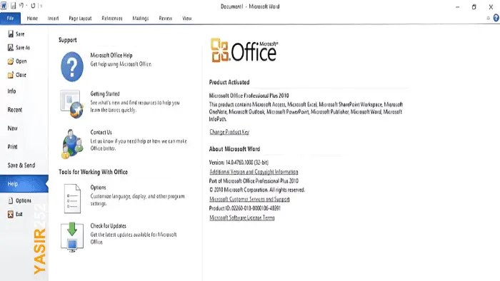The height and width of the screenshot is (281, 500).
Task: Click the Product ID text line
Action: [x=245, y=208]
